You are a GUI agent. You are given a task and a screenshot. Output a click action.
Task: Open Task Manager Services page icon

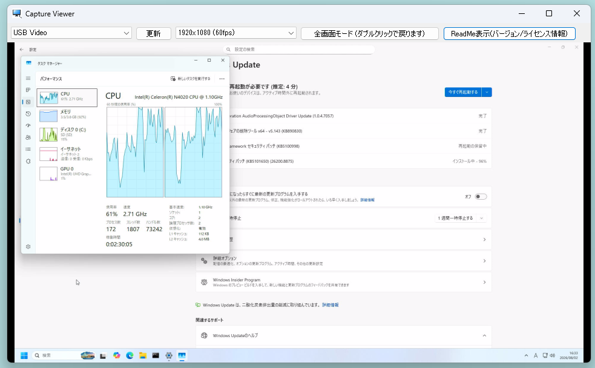tap(28, 161)
